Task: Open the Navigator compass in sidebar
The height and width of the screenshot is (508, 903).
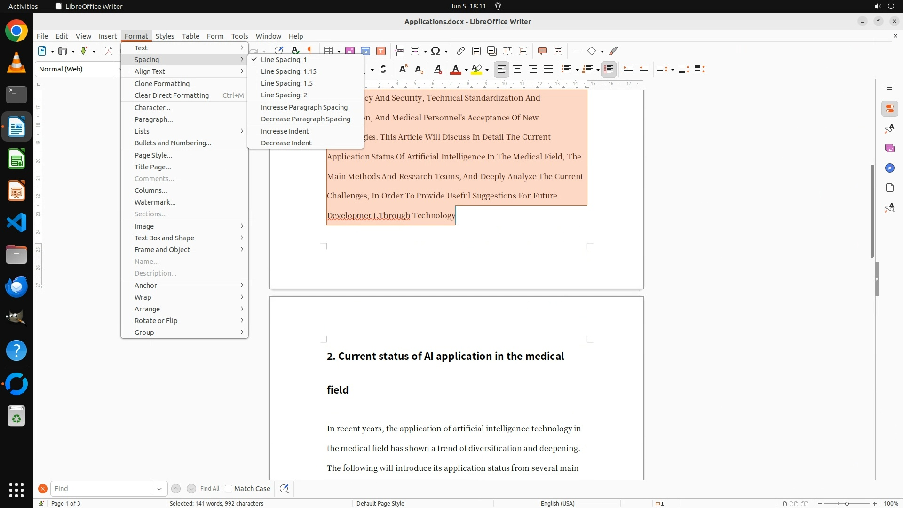Action: click(889, 168)
